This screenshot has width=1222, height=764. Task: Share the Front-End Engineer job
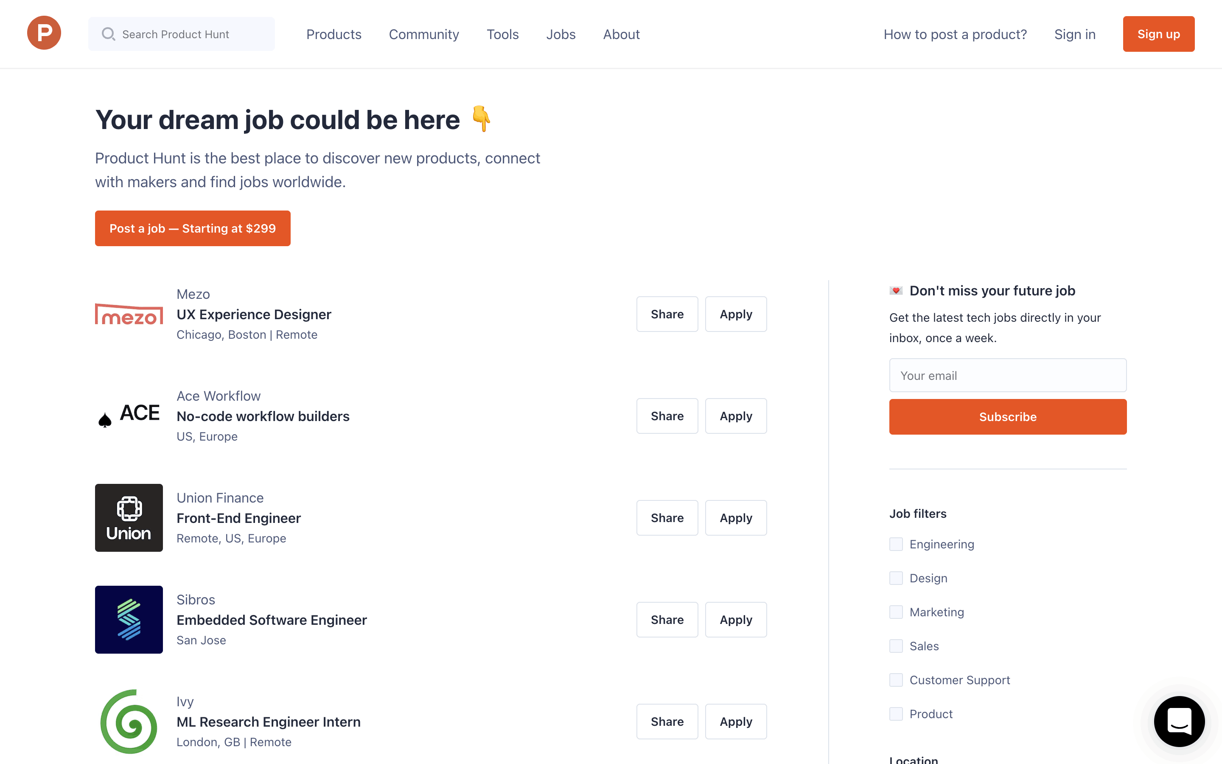[667, 518]
